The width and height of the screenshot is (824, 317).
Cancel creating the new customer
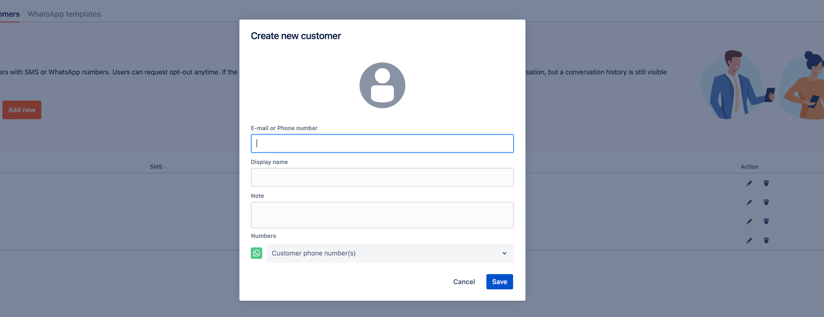464,282
